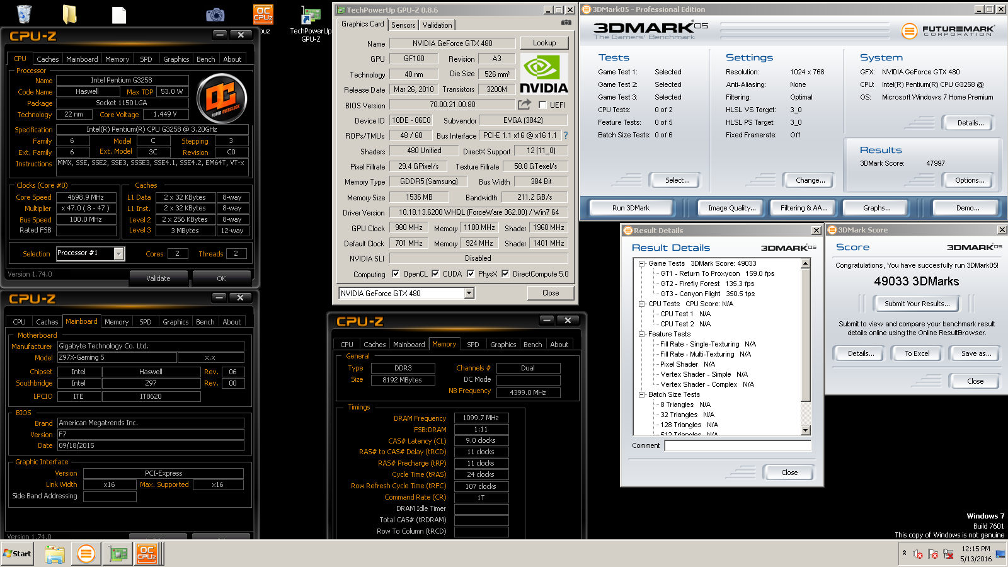Toggle the DirectCompute 5.0 checkbox
The image size is (1008, 567).
click(x=505, y=273)
